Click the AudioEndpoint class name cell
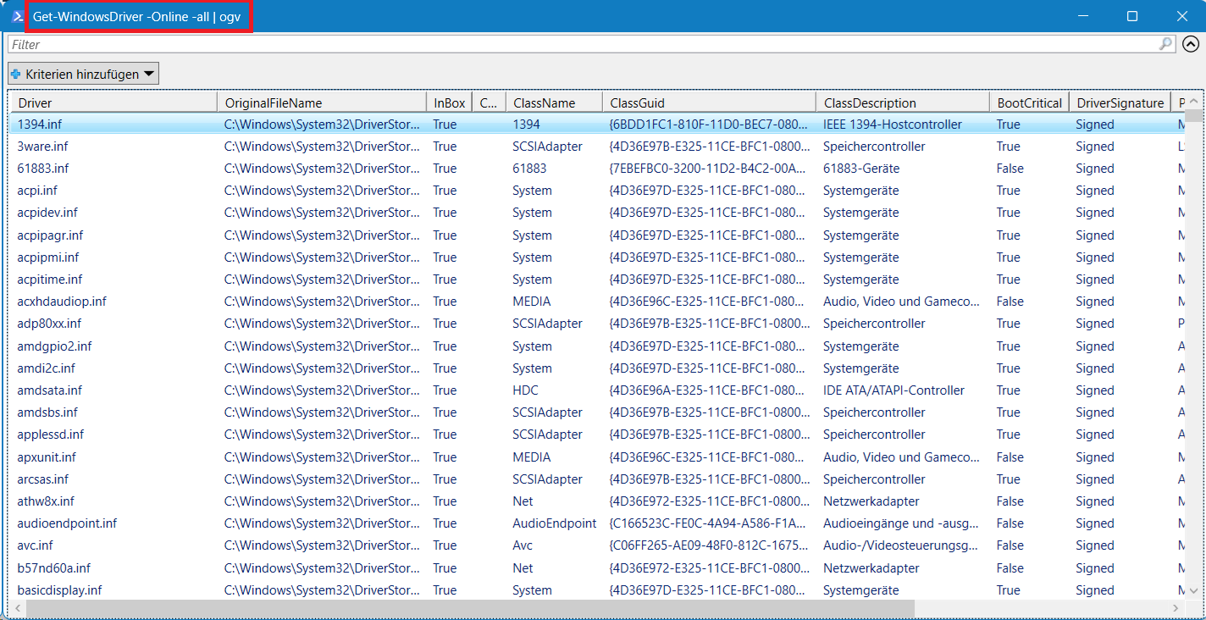The height and width of the screenshot is (620, 1206). 554,523
